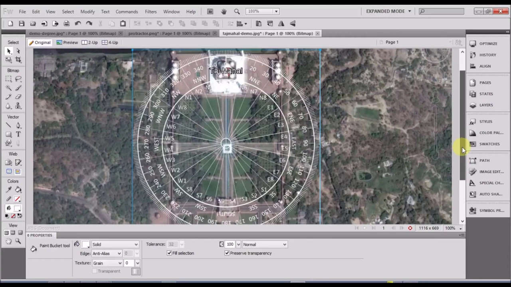Select the Zoom tool in View section
This screenshot has width=511, height=287.
click(x=18, y=241)
